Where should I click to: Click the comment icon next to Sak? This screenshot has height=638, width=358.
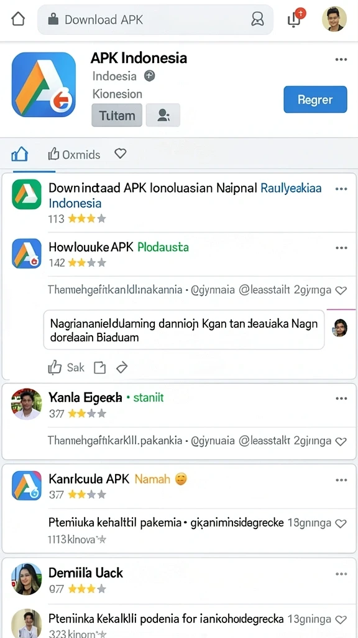point(99,368)
